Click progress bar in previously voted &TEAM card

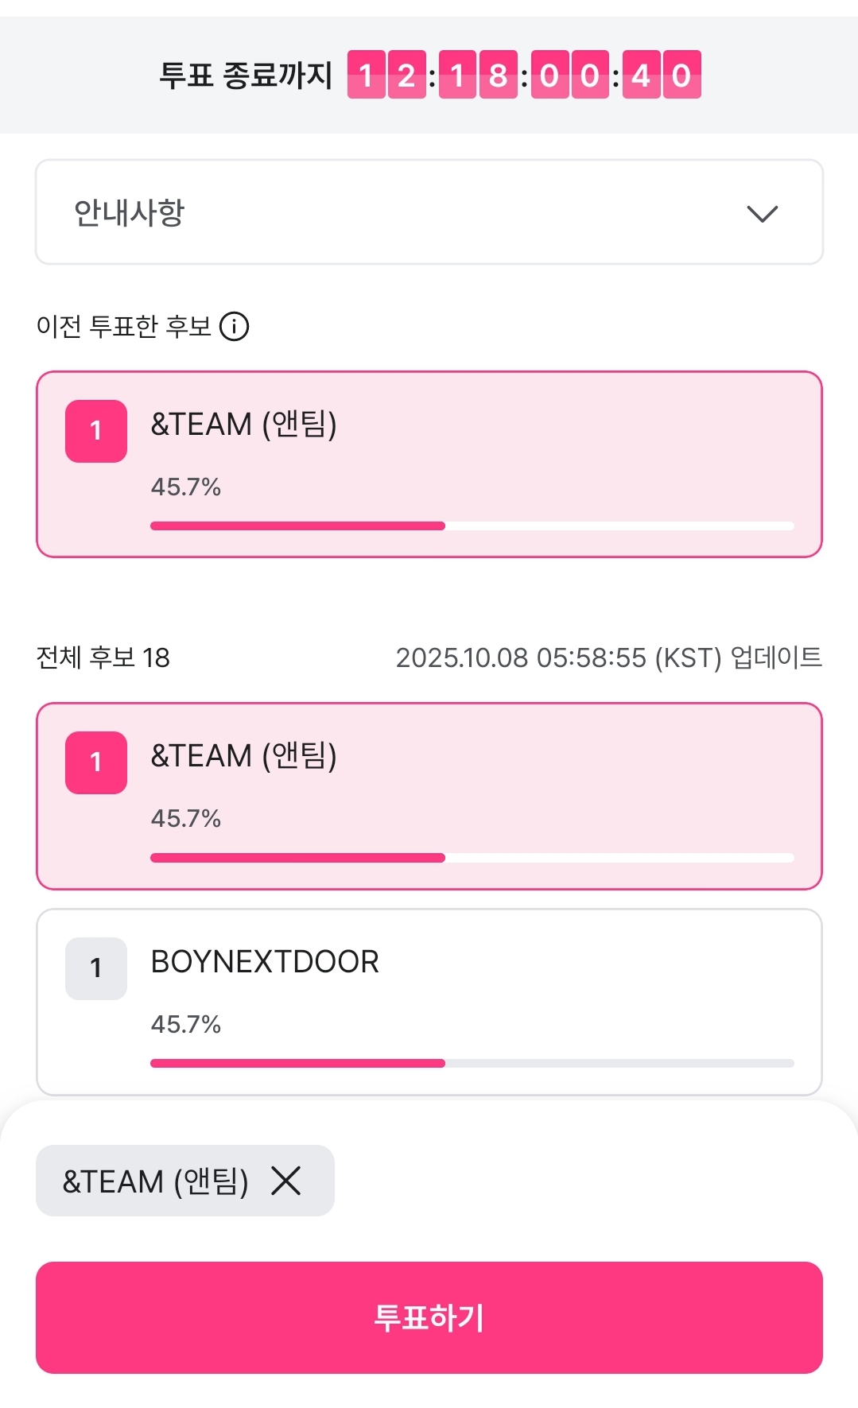pos(472,526)
